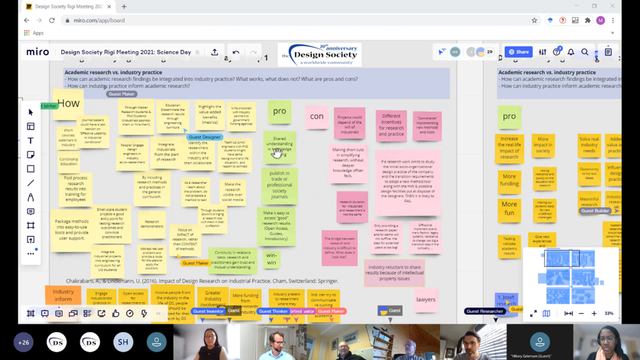Open a new browser tab
The height and width of the screenshot is (360, 640).
point(124,7)
